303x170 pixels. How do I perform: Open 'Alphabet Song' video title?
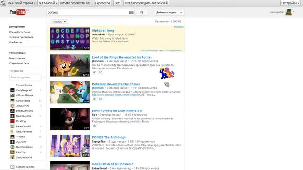tap(103, 30)
